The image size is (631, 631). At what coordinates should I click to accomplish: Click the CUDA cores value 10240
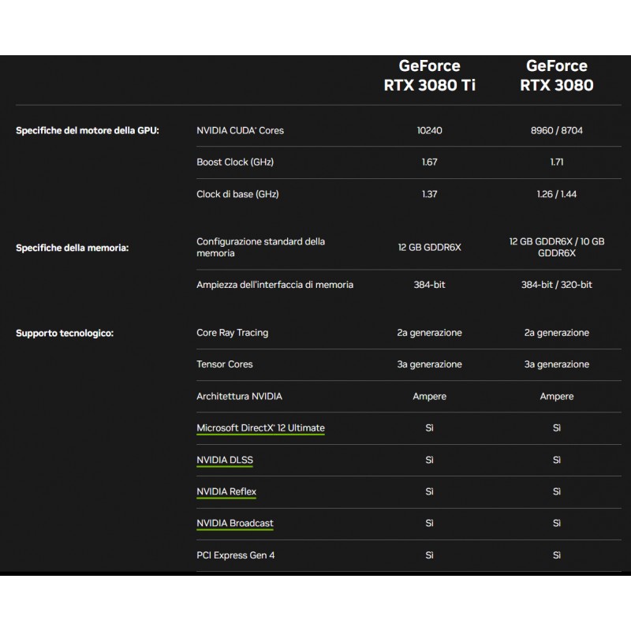429,130
